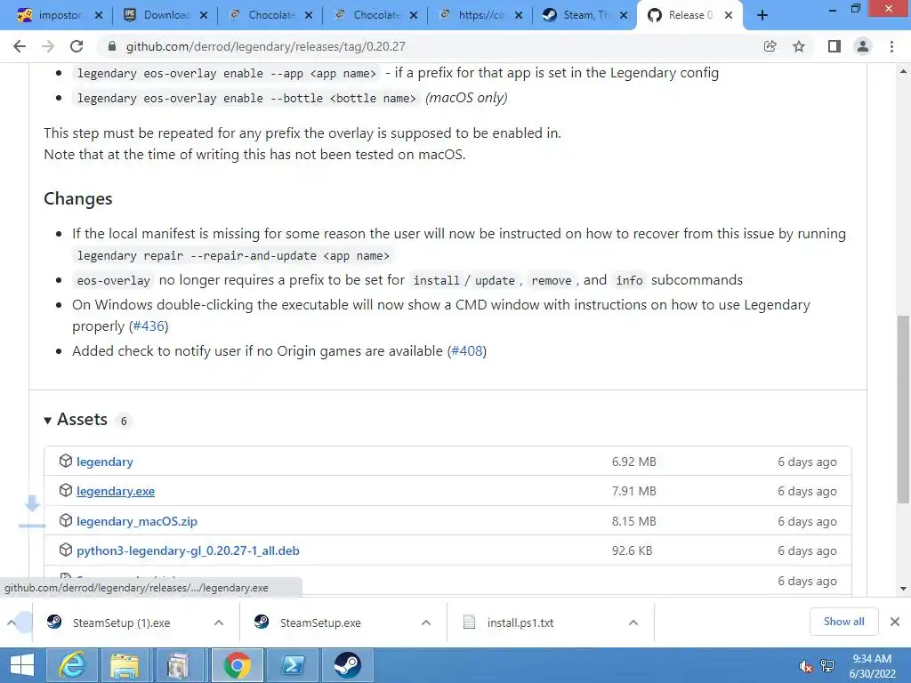Click the package icon beside legendary.exe
This screenshot has width=911, height=683.
(66, 491)
